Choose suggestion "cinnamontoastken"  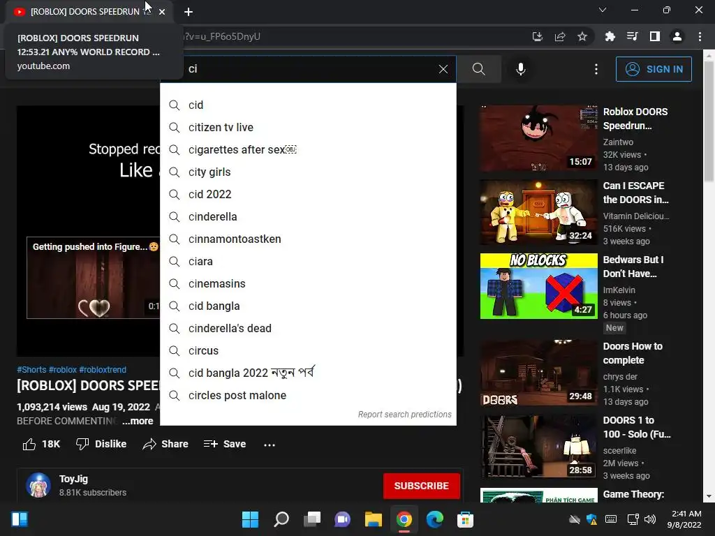[x=308, y=239]
